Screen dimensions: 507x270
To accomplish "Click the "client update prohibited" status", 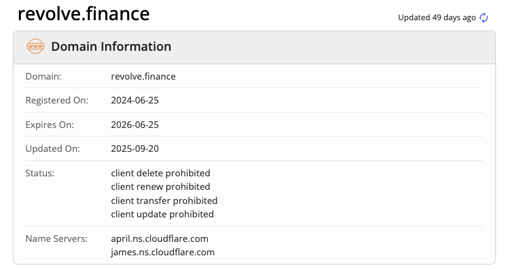I will [162, 214].
